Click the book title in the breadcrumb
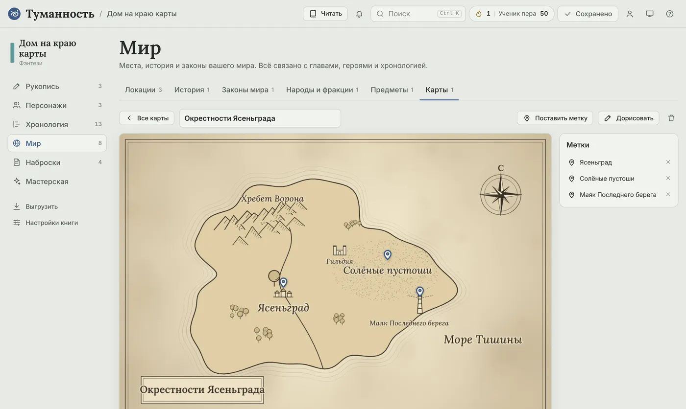The height and width of the screenshot is (409, 686). (x=142, y=14)
